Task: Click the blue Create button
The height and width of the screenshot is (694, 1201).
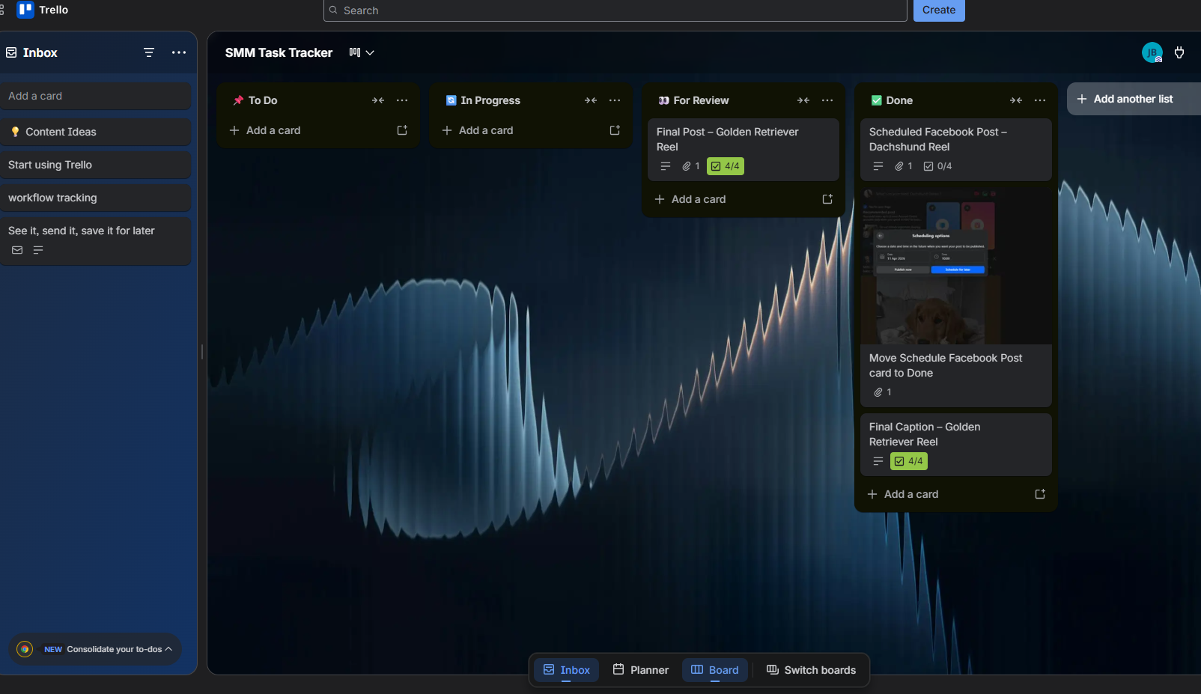Action: click(x=939, y=10)
